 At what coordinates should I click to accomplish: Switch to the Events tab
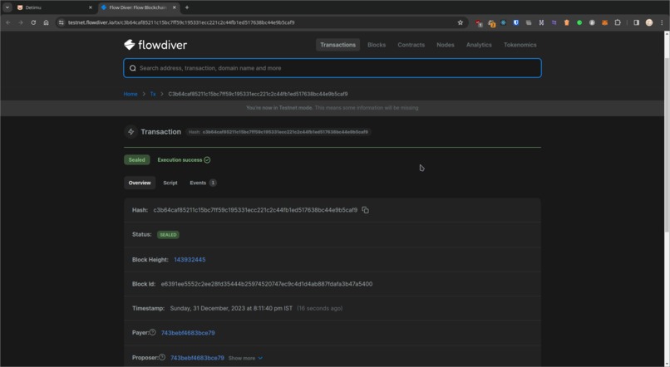click(x=203, y=183)
